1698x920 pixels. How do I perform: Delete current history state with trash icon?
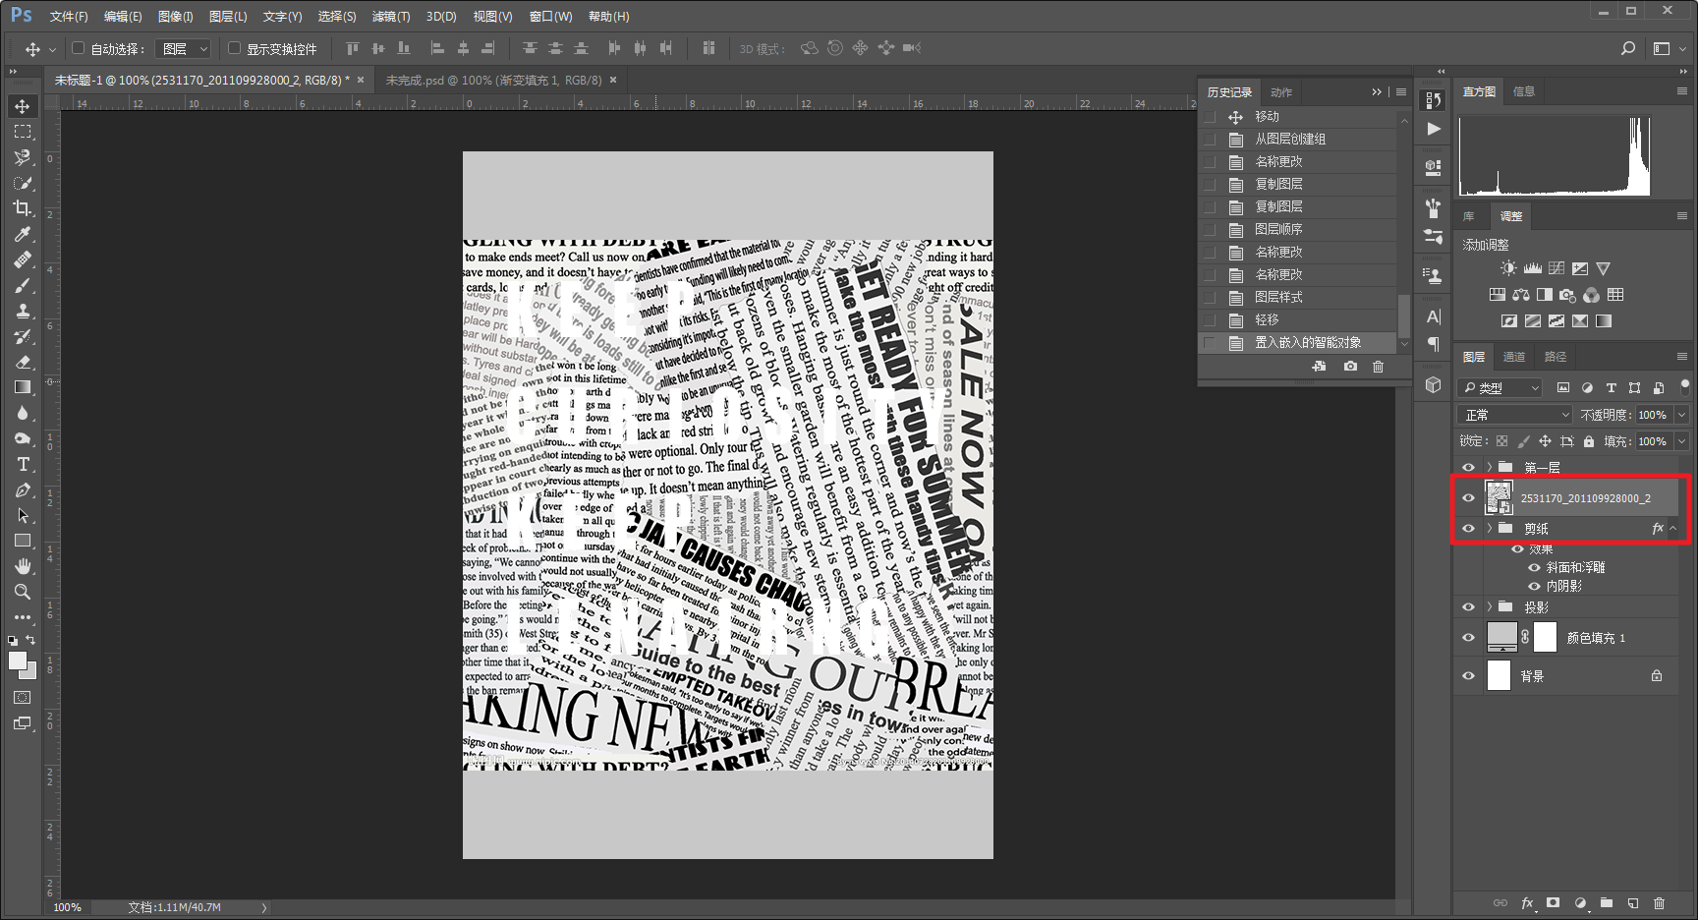[x=1378, y=367]
